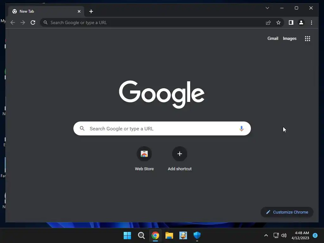Minimize the Chrome window
This screenshot has height=243, width=324.
point(282,8)
